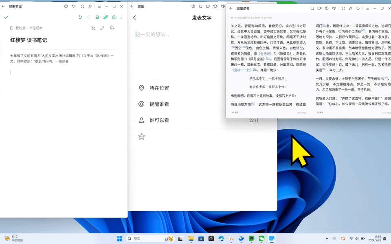
Task: Click the note body text paragraph in Evernote
Action: (x=62, y=59)
